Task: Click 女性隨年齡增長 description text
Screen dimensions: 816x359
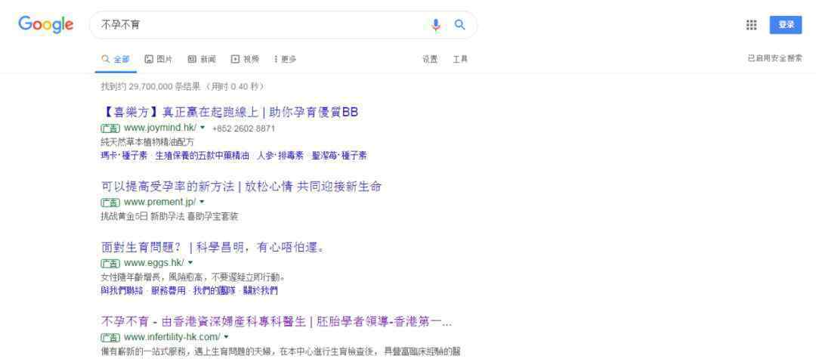Action: (193, 277)
